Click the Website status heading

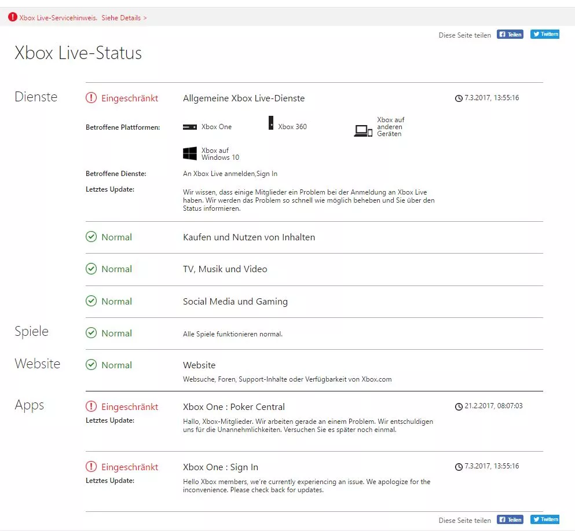[199, 365]
